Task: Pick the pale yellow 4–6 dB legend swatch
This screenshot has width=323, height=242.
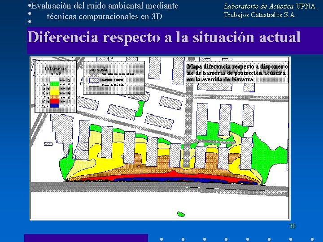Action: [x=55, y=88]
